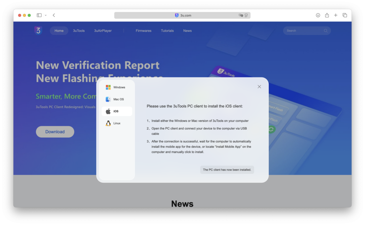Show tab overview
The width and height of the screenshot is (365, 225).
coord(345,15)
